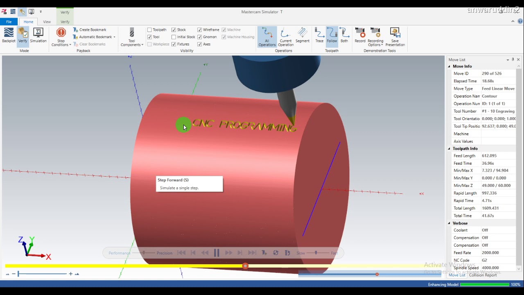Open the File menu

[9, 22]
